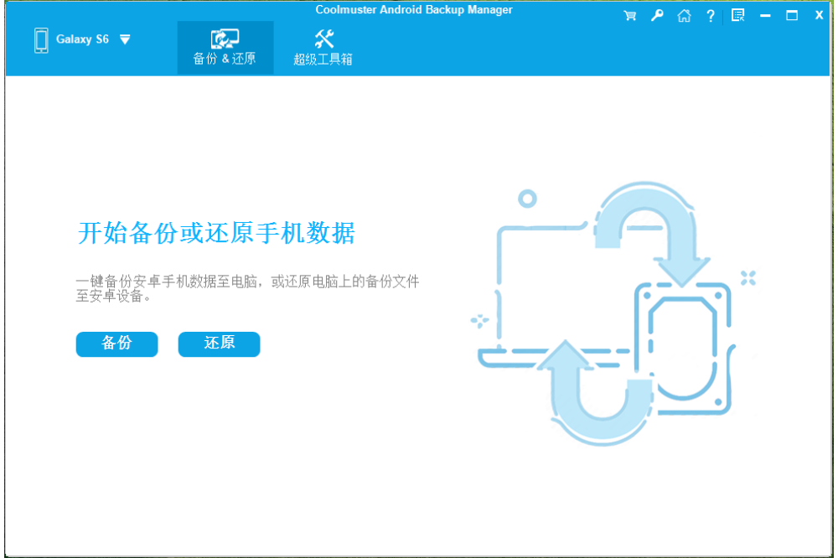The width and height of the screenshot is (838, 558).
Task: Minimize the Coolmuster window
Action: point(765,16)
